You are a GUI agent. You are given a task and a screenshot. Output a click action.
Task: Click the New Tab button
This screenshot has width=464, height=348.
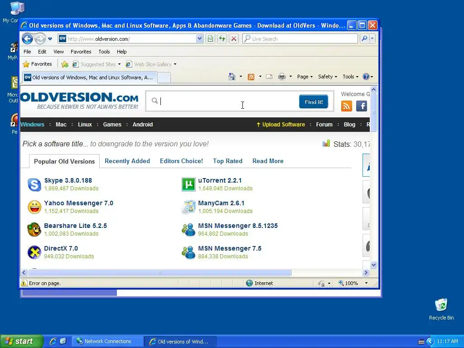point(164,77)
